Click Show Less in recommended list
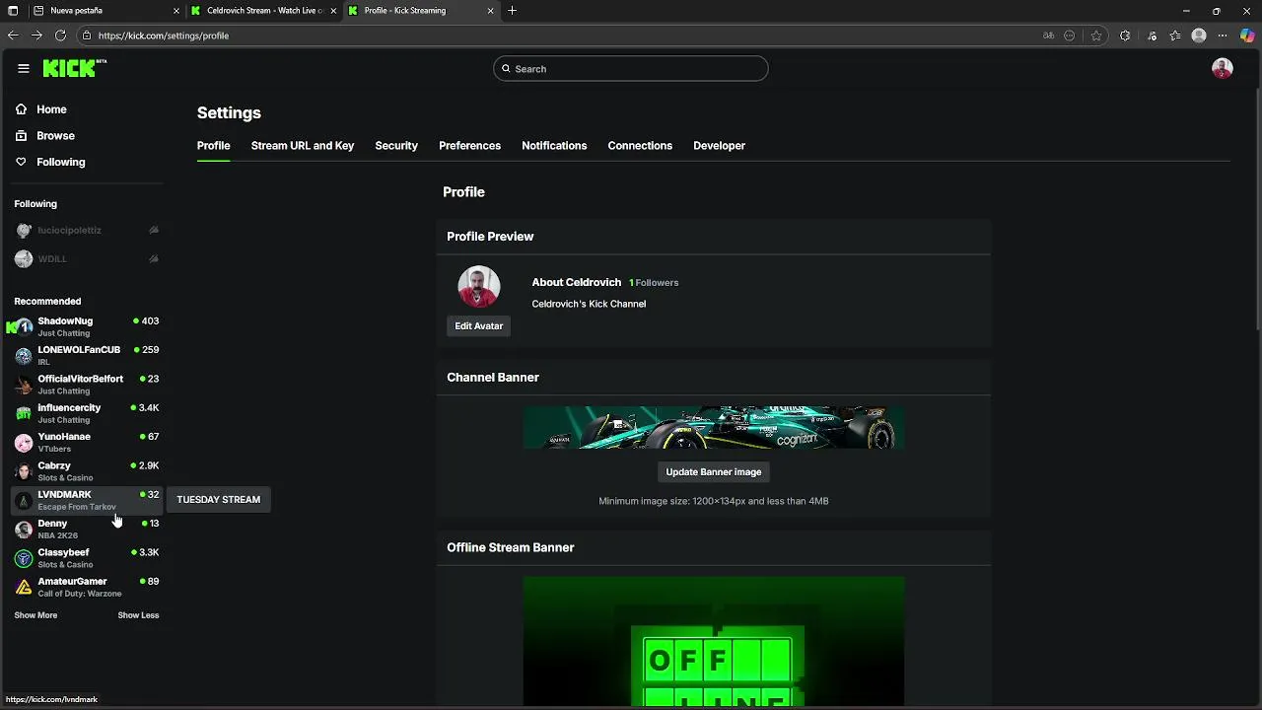 click(138, 615)
